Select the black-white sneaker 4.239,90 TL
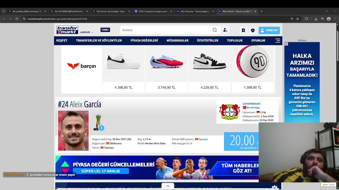339x190 pixels. [209, 69]
